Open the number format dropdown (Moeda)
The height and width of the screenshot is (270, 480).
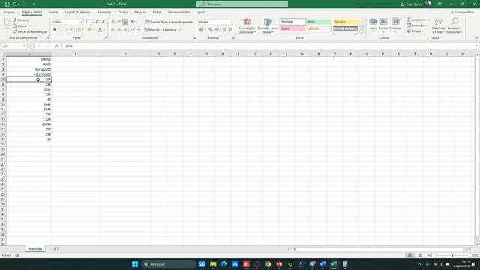232,22
